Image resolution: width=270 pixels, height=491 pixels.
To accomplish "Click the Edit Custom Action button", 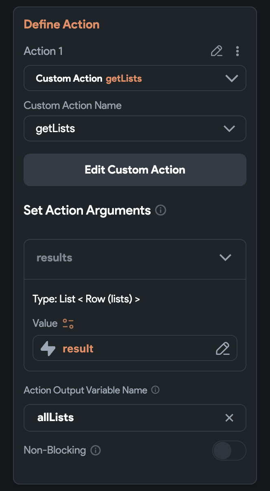I will (x=135, y=170).
